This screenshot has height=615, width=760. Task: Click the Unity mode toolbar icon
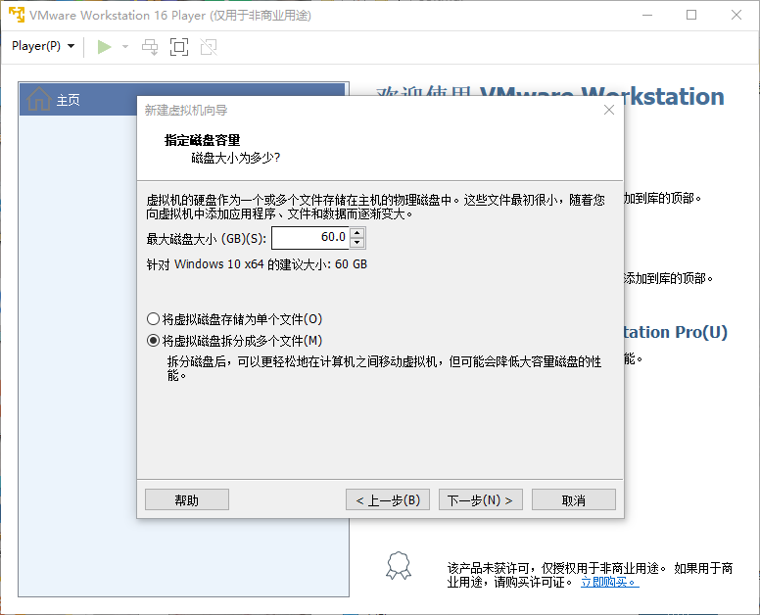tap(209, 47)
